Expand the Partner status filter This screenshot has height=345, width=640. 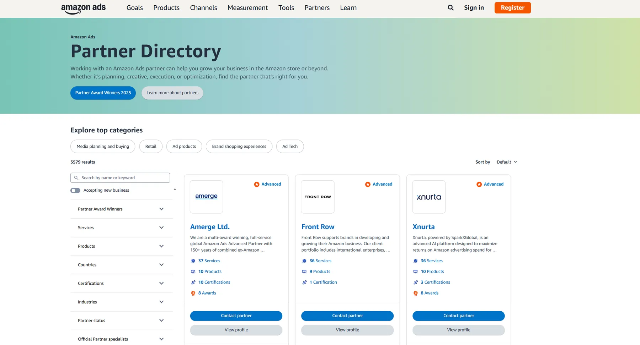tap(121, 321)
